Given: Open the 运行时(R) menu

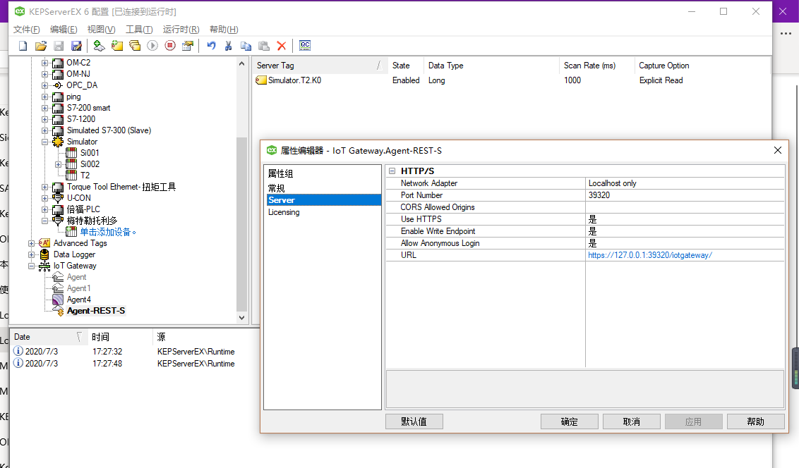Looking at the screenshot, I should click(x=181, y=30).
